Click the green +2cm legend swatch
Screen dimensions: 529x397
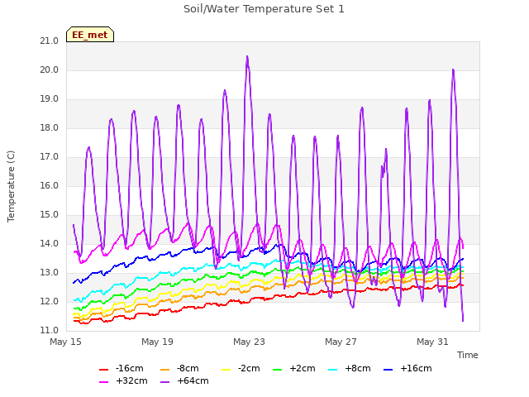[278, 370]
